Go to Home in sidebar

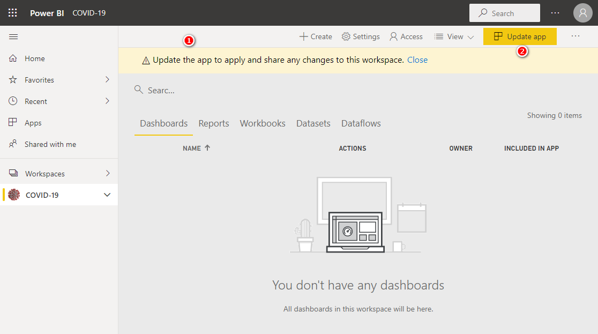click(x=59, y=58)
